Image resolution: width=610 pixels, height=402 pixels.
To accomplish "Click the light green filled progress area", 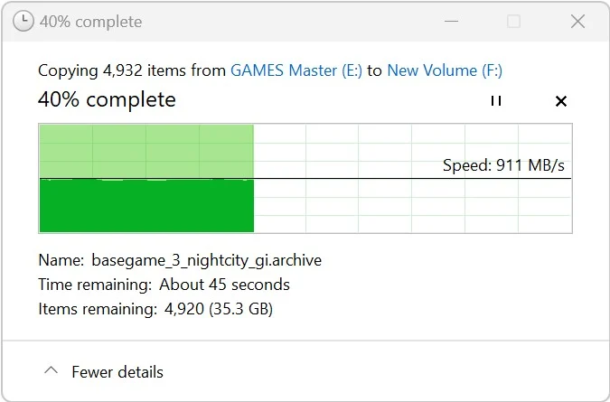I will pos(145,151).
